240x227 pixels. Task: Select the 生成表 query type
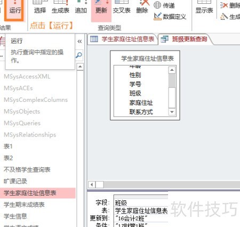pyautogui.click(x=60, y=7)
